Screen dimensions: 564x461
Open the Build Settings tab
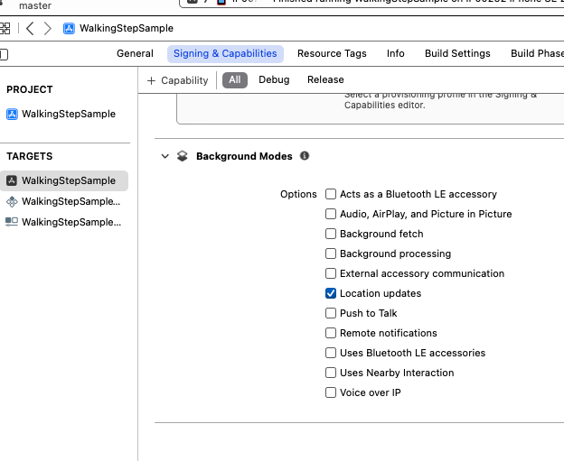tap(457, 53)
